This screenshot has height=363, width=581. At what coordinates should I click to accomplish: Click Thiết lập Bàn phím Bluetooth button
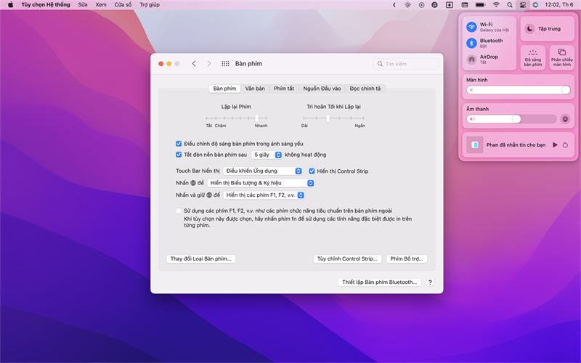379,282
